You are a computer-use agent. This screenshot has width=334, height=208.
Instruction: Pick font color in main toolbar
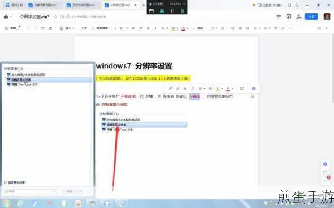coord(183,28)
